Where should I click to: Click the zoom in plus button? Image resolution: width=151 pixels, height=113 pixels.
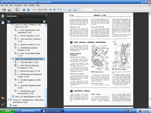click(54, 10)
